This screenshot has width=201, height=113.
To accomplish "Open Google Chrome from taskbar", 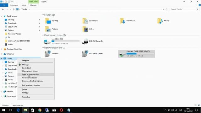I will click(x=40, y=110).
